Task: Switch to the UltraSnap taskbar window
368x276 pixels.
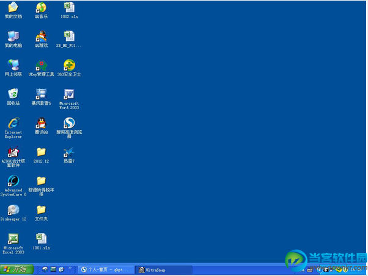Action: click(164, 270)
